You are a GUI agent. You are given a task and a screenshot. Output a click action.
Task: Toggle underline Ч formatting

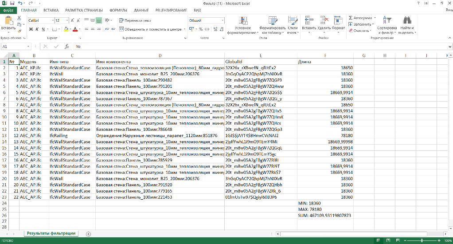tap(43, 29)
